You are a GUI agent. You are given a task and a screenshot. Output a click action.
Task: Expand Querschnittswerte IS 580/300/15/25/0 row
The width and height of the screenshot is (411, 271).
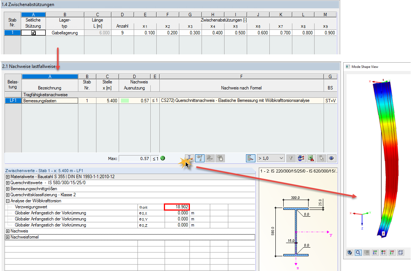point(8,183)
